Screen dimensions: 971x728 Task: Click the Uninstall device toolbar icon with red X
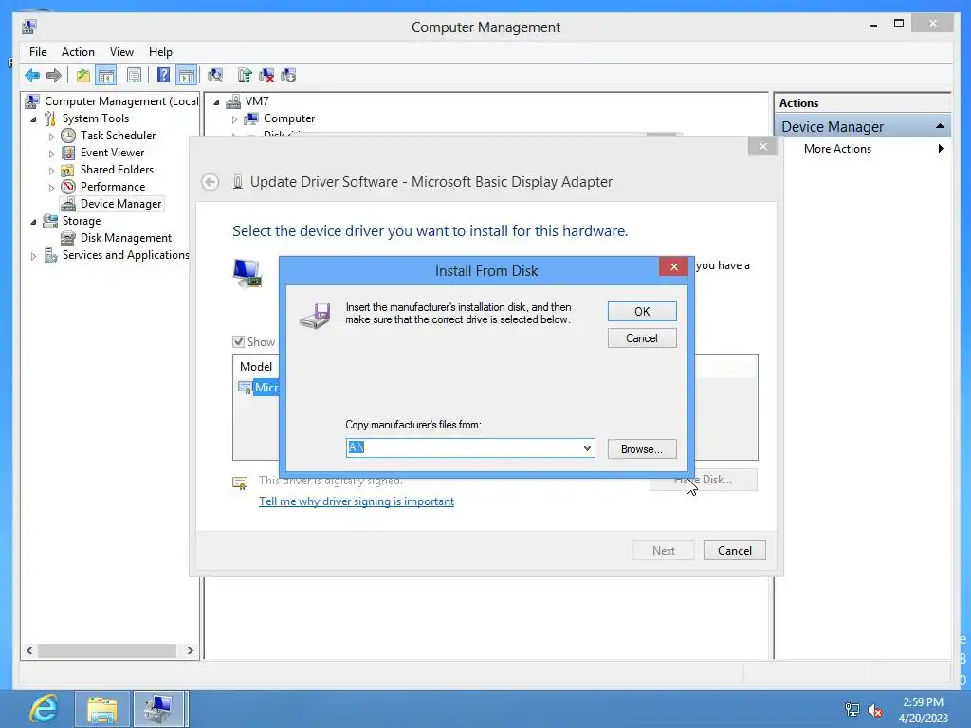(266, 76)
